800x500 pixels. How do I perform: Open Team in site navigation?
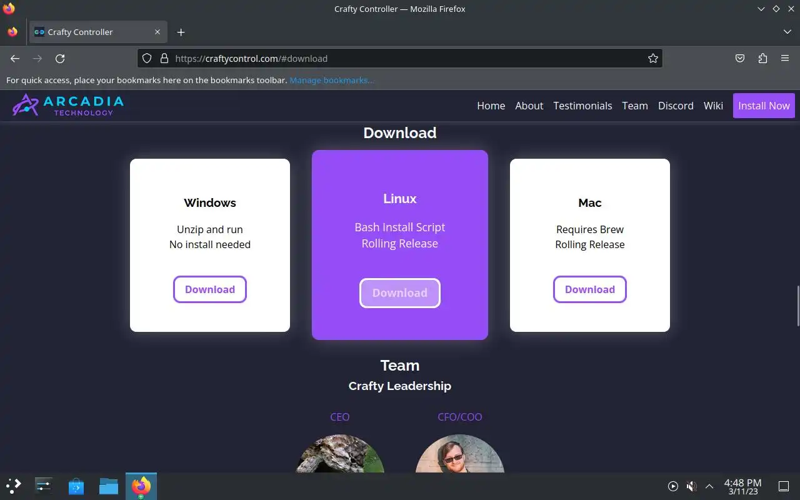[x=634, y=106]
